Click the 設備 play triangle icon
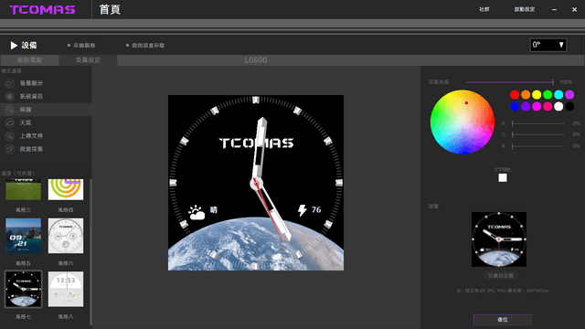Image resolution: width=585 pixels, height=329 pixels. point(14,46)
